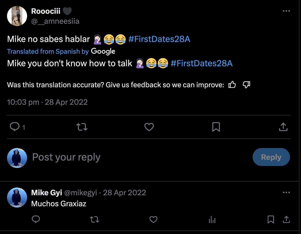Retweet the main Rooociii post

[82, 127]
